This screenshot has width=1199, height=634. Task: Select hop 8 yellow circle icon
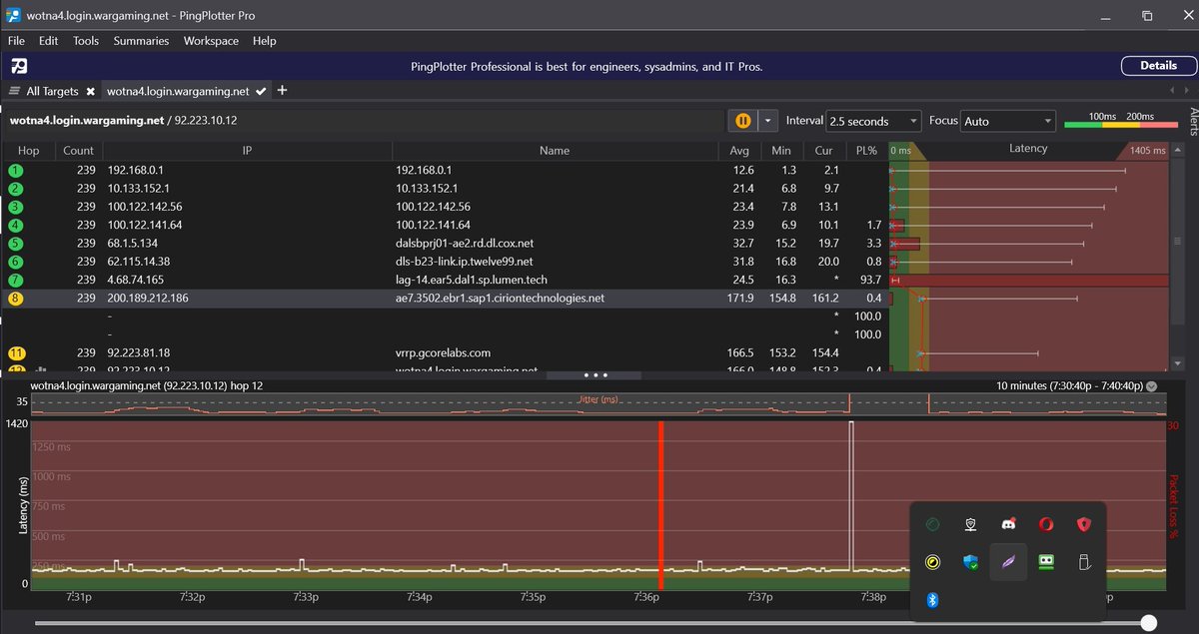pos(15,298)
